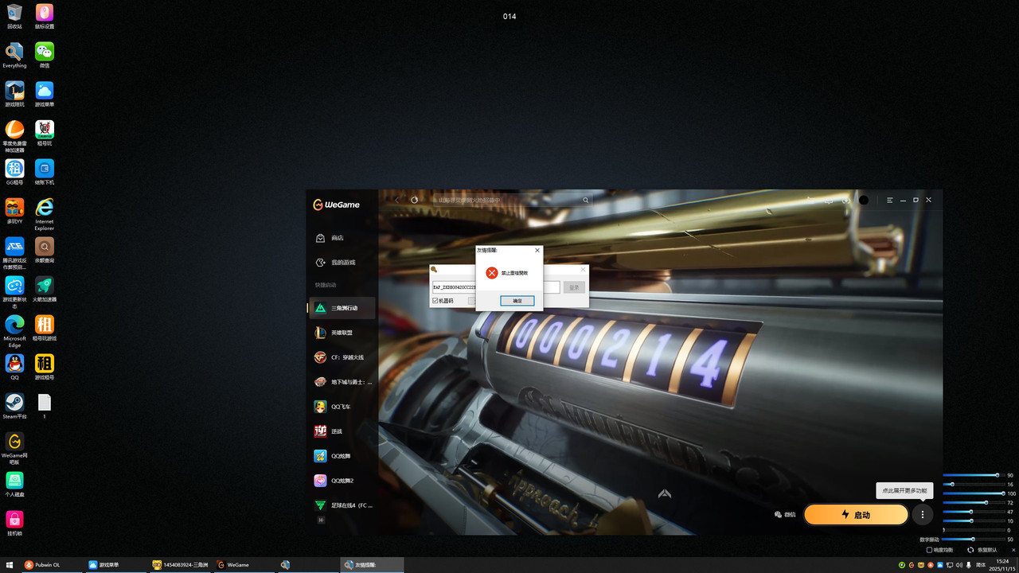Select 地下城与勇士 in quick launch list
Screen dimensions: 1019x573
tap(342, 382)
